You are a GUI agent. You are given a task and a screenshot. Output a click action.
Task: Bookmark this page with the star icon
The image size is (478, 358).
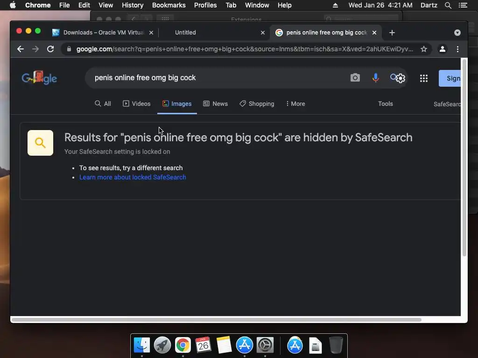click(424, 49)
